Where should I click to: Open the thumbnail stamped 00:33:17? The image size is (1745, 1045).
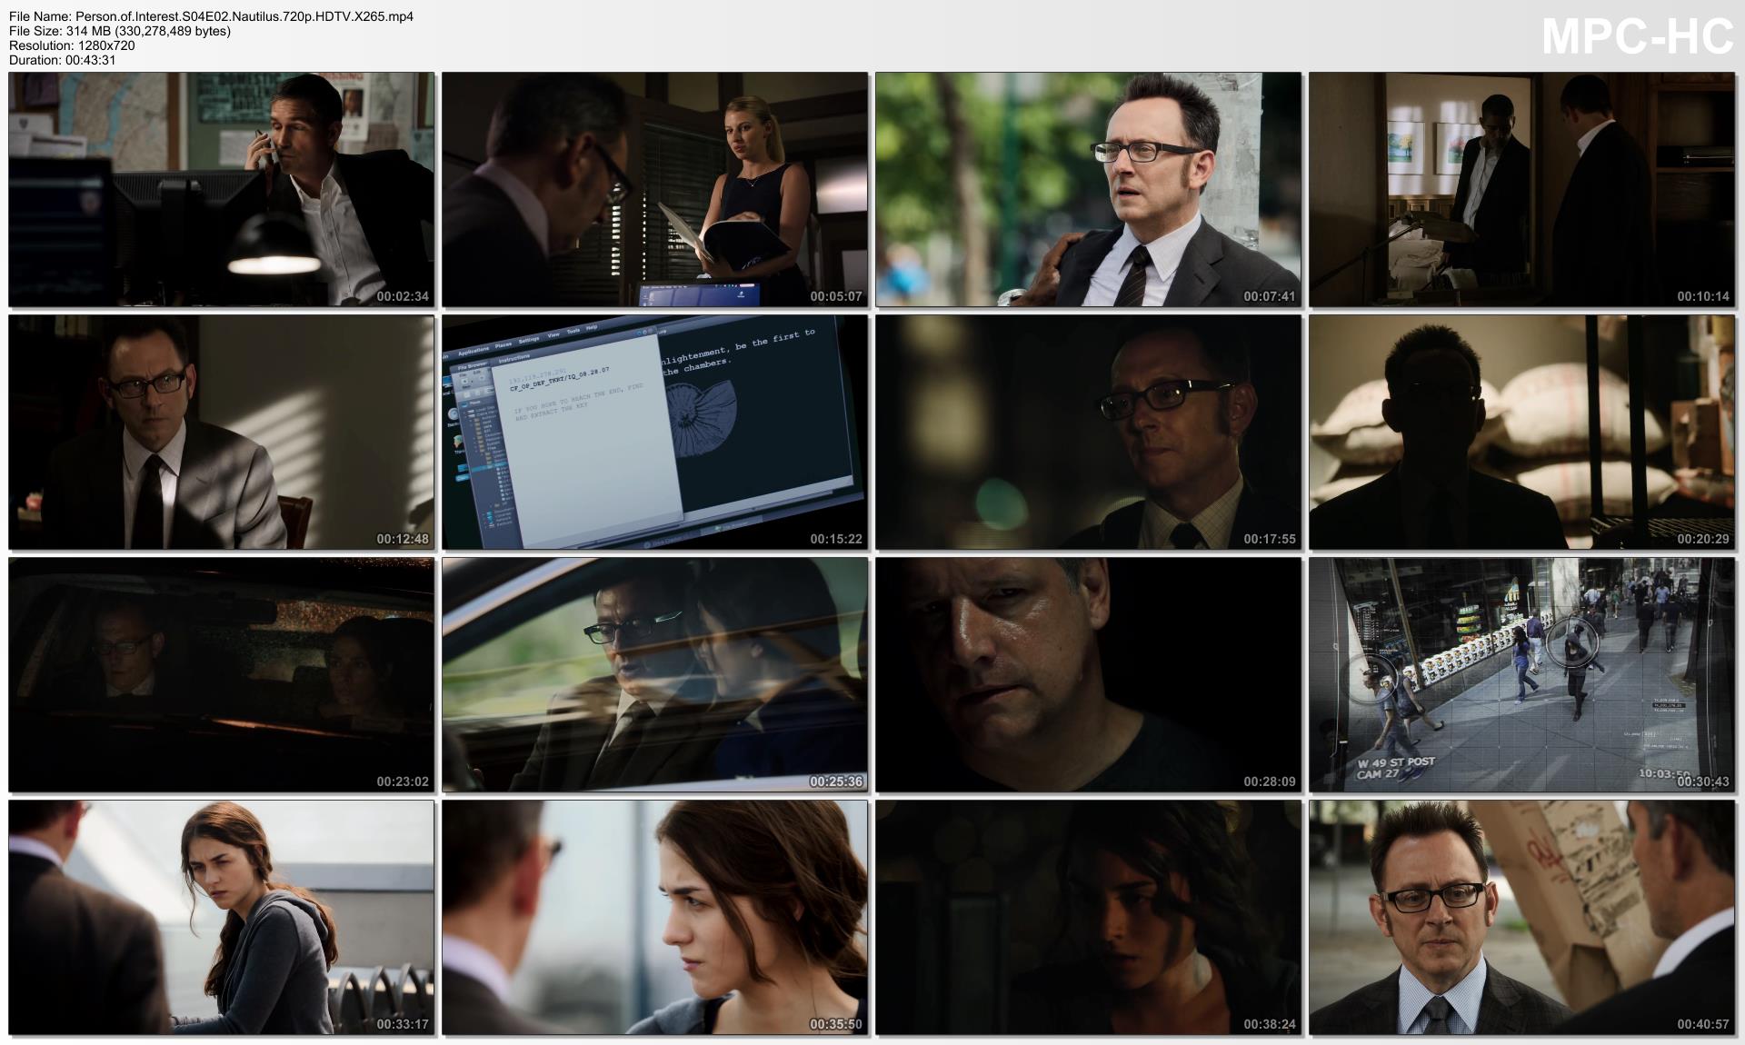(x=221, y=917)
